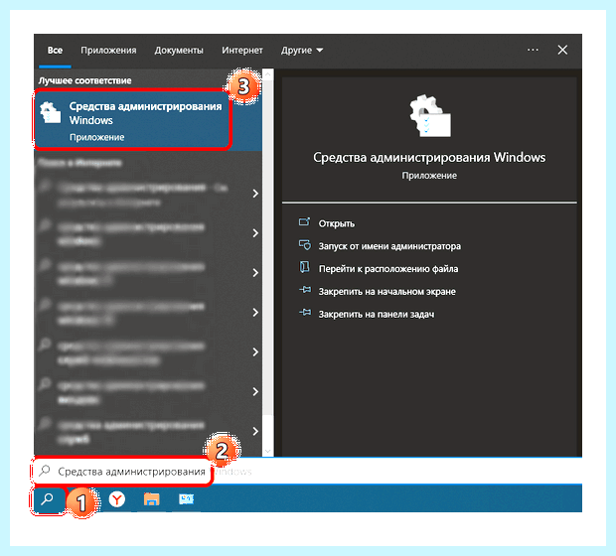
Task: Open File Explorer from the taskbar
Action: pyautogui.click(x=151, y=499)
